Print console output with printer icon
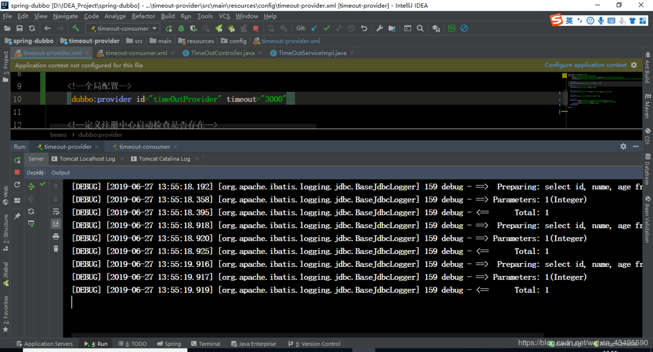The image size is (653, 352). (56, 236)
